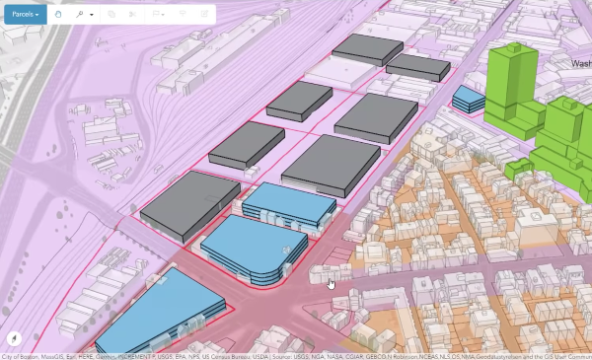
Task: Click the paint roller tool icon
Action: tap(183, 15)
